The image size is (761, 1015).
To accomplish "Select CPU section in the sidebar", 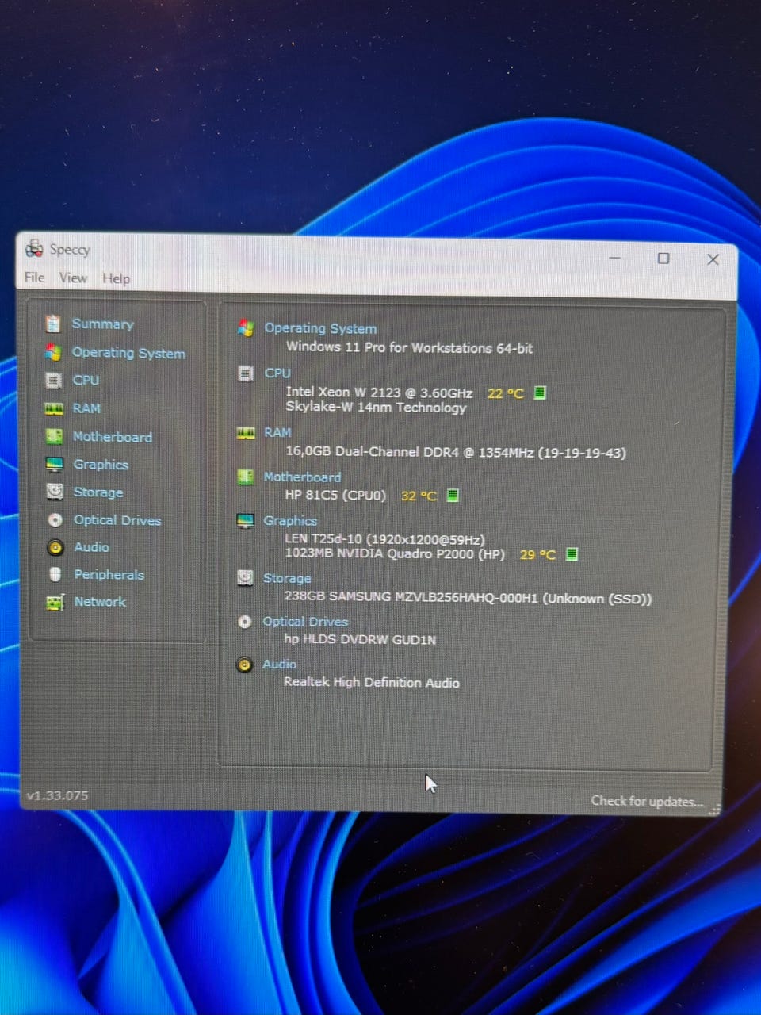I will (x=86, y=381).
